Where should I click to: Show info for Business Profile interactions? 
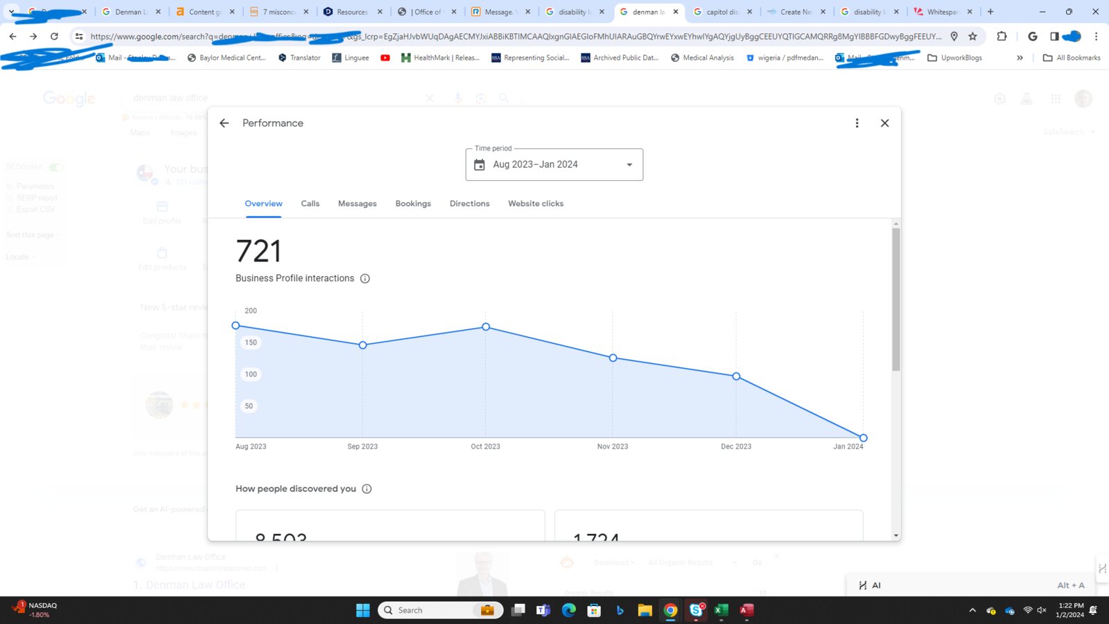pyautogui.click(x=365, y=279)
